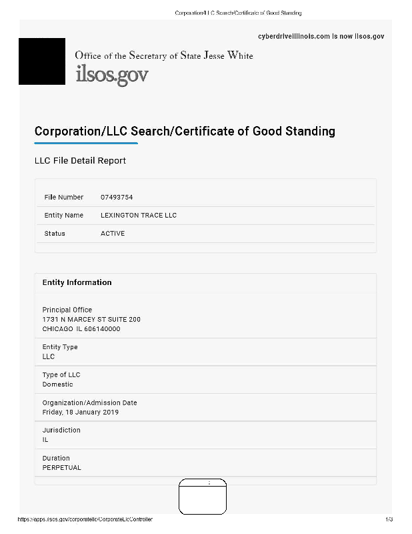Click the Entity Information section header

[77, 282]
